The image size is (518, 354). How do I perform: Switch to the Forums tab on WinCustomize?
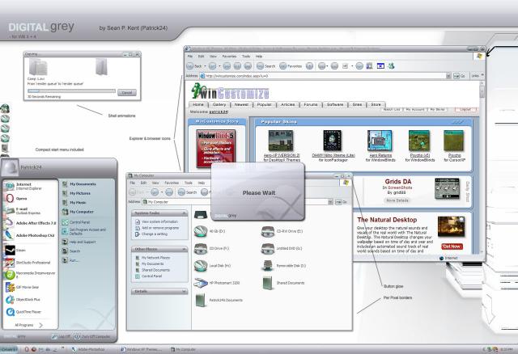311,104
